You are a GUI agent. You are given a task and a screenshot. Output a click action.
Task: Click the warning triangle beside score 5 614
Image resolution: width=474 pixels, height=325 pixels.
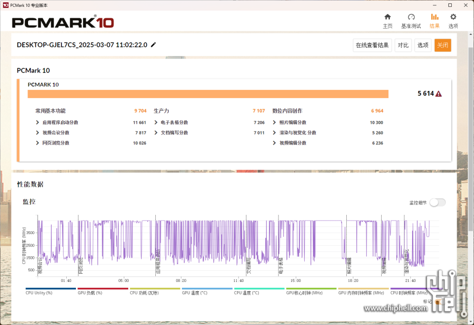coord(438,94)
